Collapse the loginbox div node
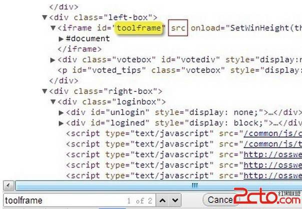 point(53,101)
